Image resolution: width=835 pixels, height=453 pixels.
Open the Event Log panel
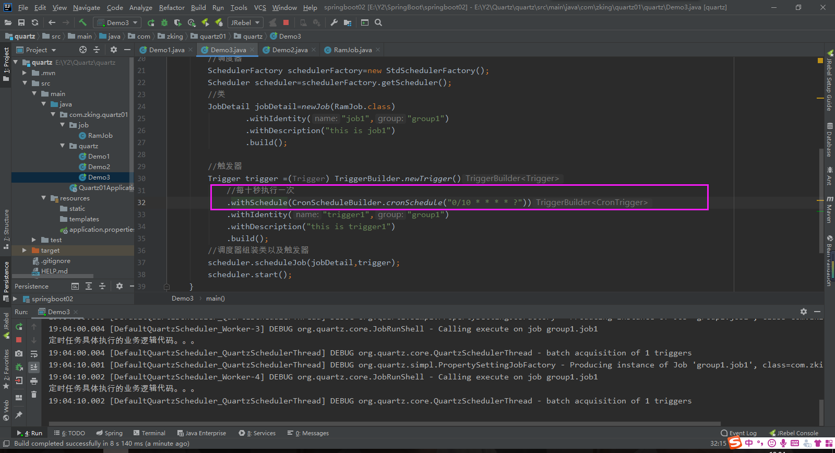pos(738,433)
